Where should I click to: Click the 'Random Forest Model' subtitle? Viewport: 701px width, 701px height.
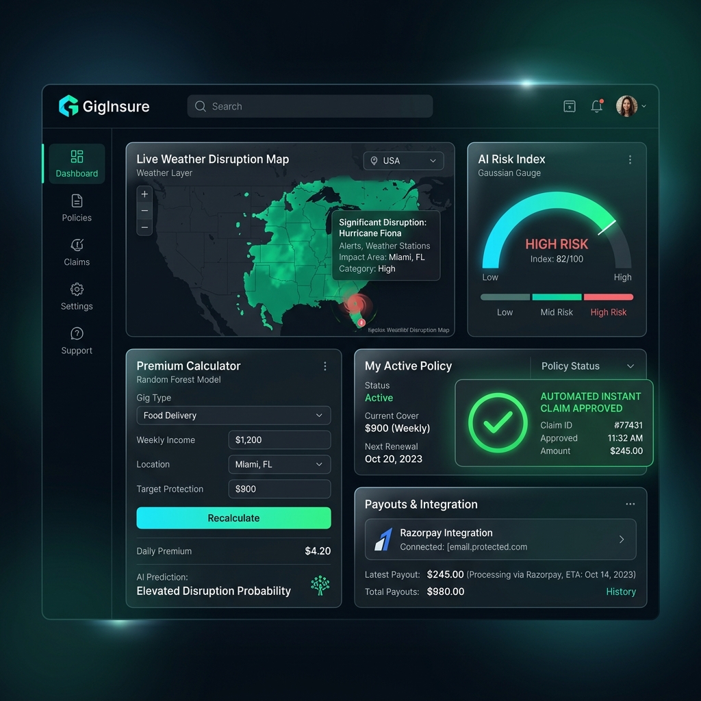coord(179,379)
